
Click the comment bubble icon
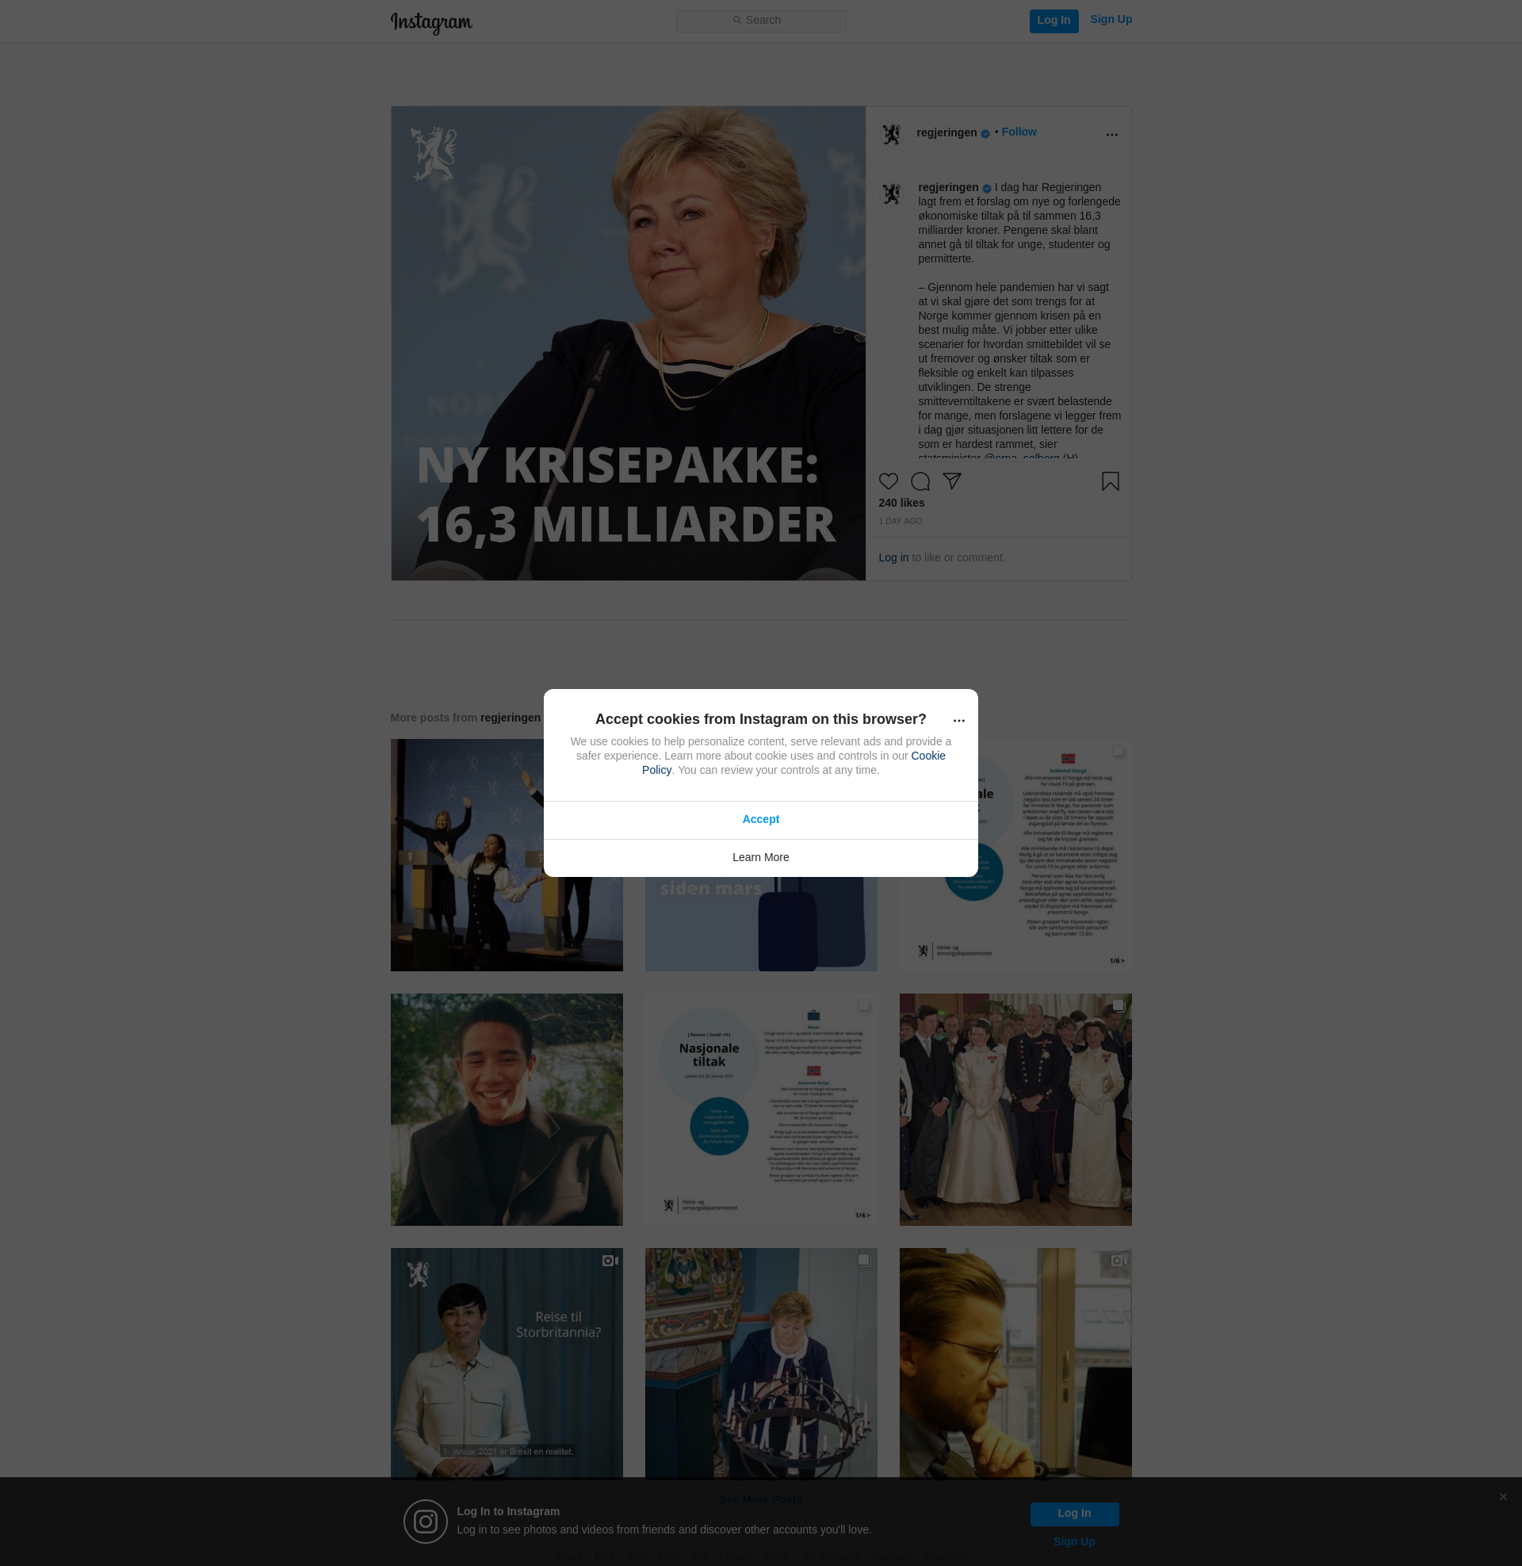pyautogui.click(x=920, y=481)
